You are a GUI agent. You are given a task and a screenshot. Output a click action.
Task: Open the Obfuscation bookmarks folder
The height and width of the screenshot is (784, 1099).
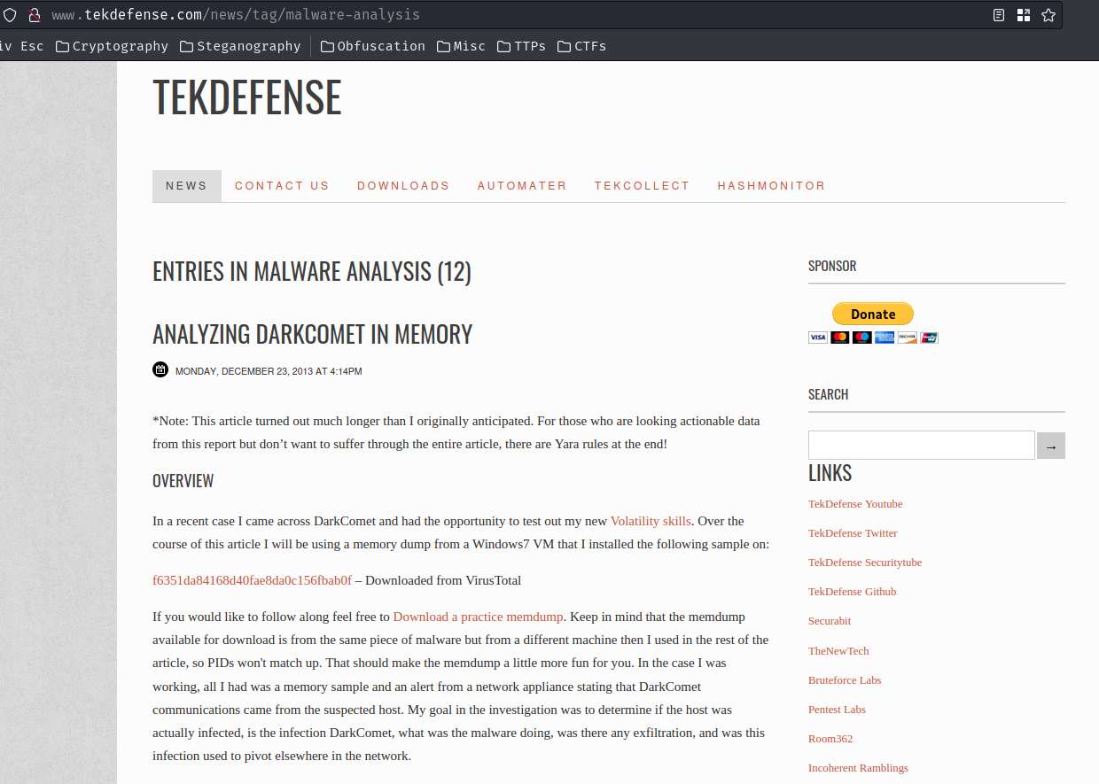[x=373, y=46]
